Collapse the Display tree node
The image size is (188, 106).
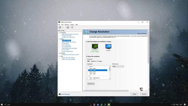coord(59,39)
